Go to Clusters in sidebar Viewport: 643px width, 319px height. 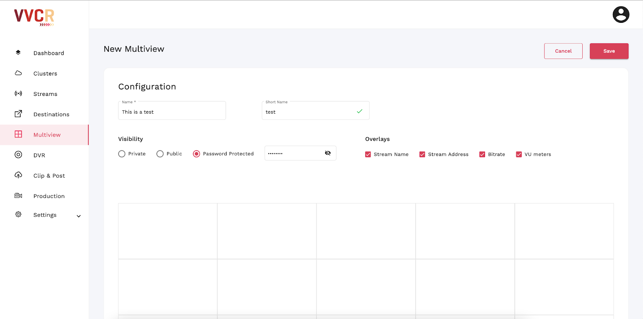point(45,73)
